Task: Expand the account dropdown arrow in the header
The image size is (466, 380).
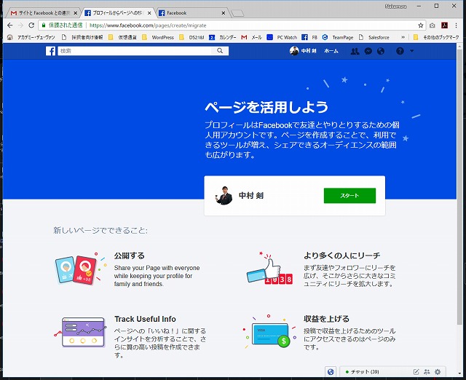Action: tap(412, 51)
